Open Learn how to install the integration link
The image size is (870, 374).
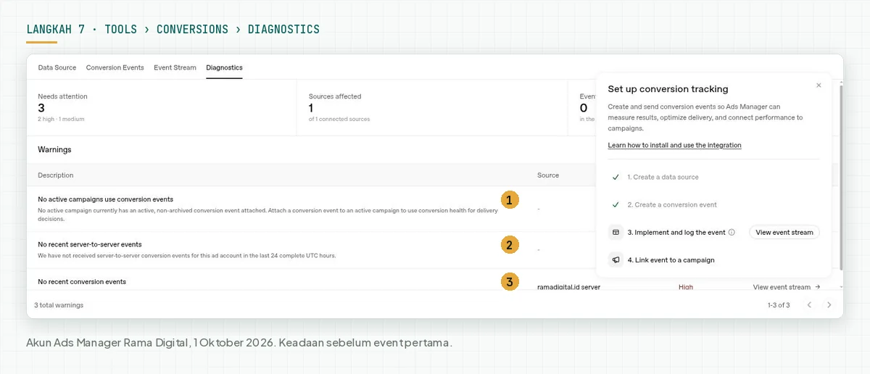tap(674, 145)
